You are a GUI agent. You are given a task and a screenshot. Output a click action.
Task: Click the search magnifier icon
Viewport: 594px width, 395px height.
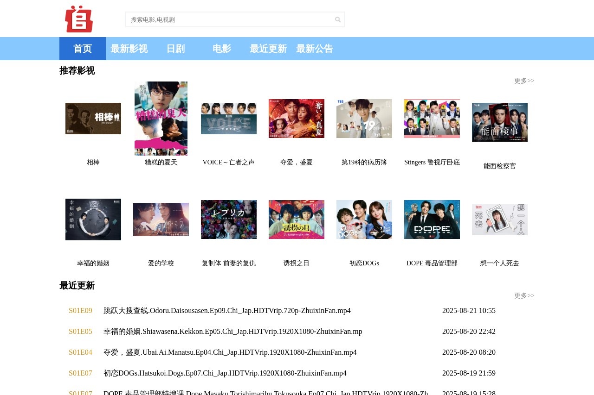pos(338,19)
